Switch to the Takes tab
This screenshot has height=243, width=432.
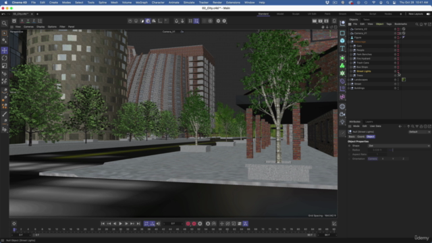(366, 20)
